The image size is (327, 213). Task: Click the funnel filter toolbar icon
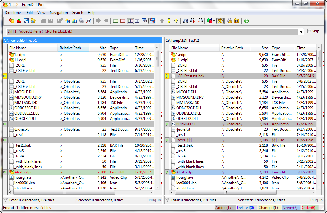coord(144,21)
